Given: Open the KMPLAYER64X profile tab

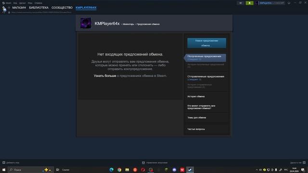Looking at the screenshot, I should pyautogui.click(x=86, y=8).
